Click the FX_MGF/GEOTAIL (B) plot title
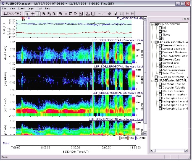The width and height of the screenshot is (192, 167). click(x=130, y=18)
